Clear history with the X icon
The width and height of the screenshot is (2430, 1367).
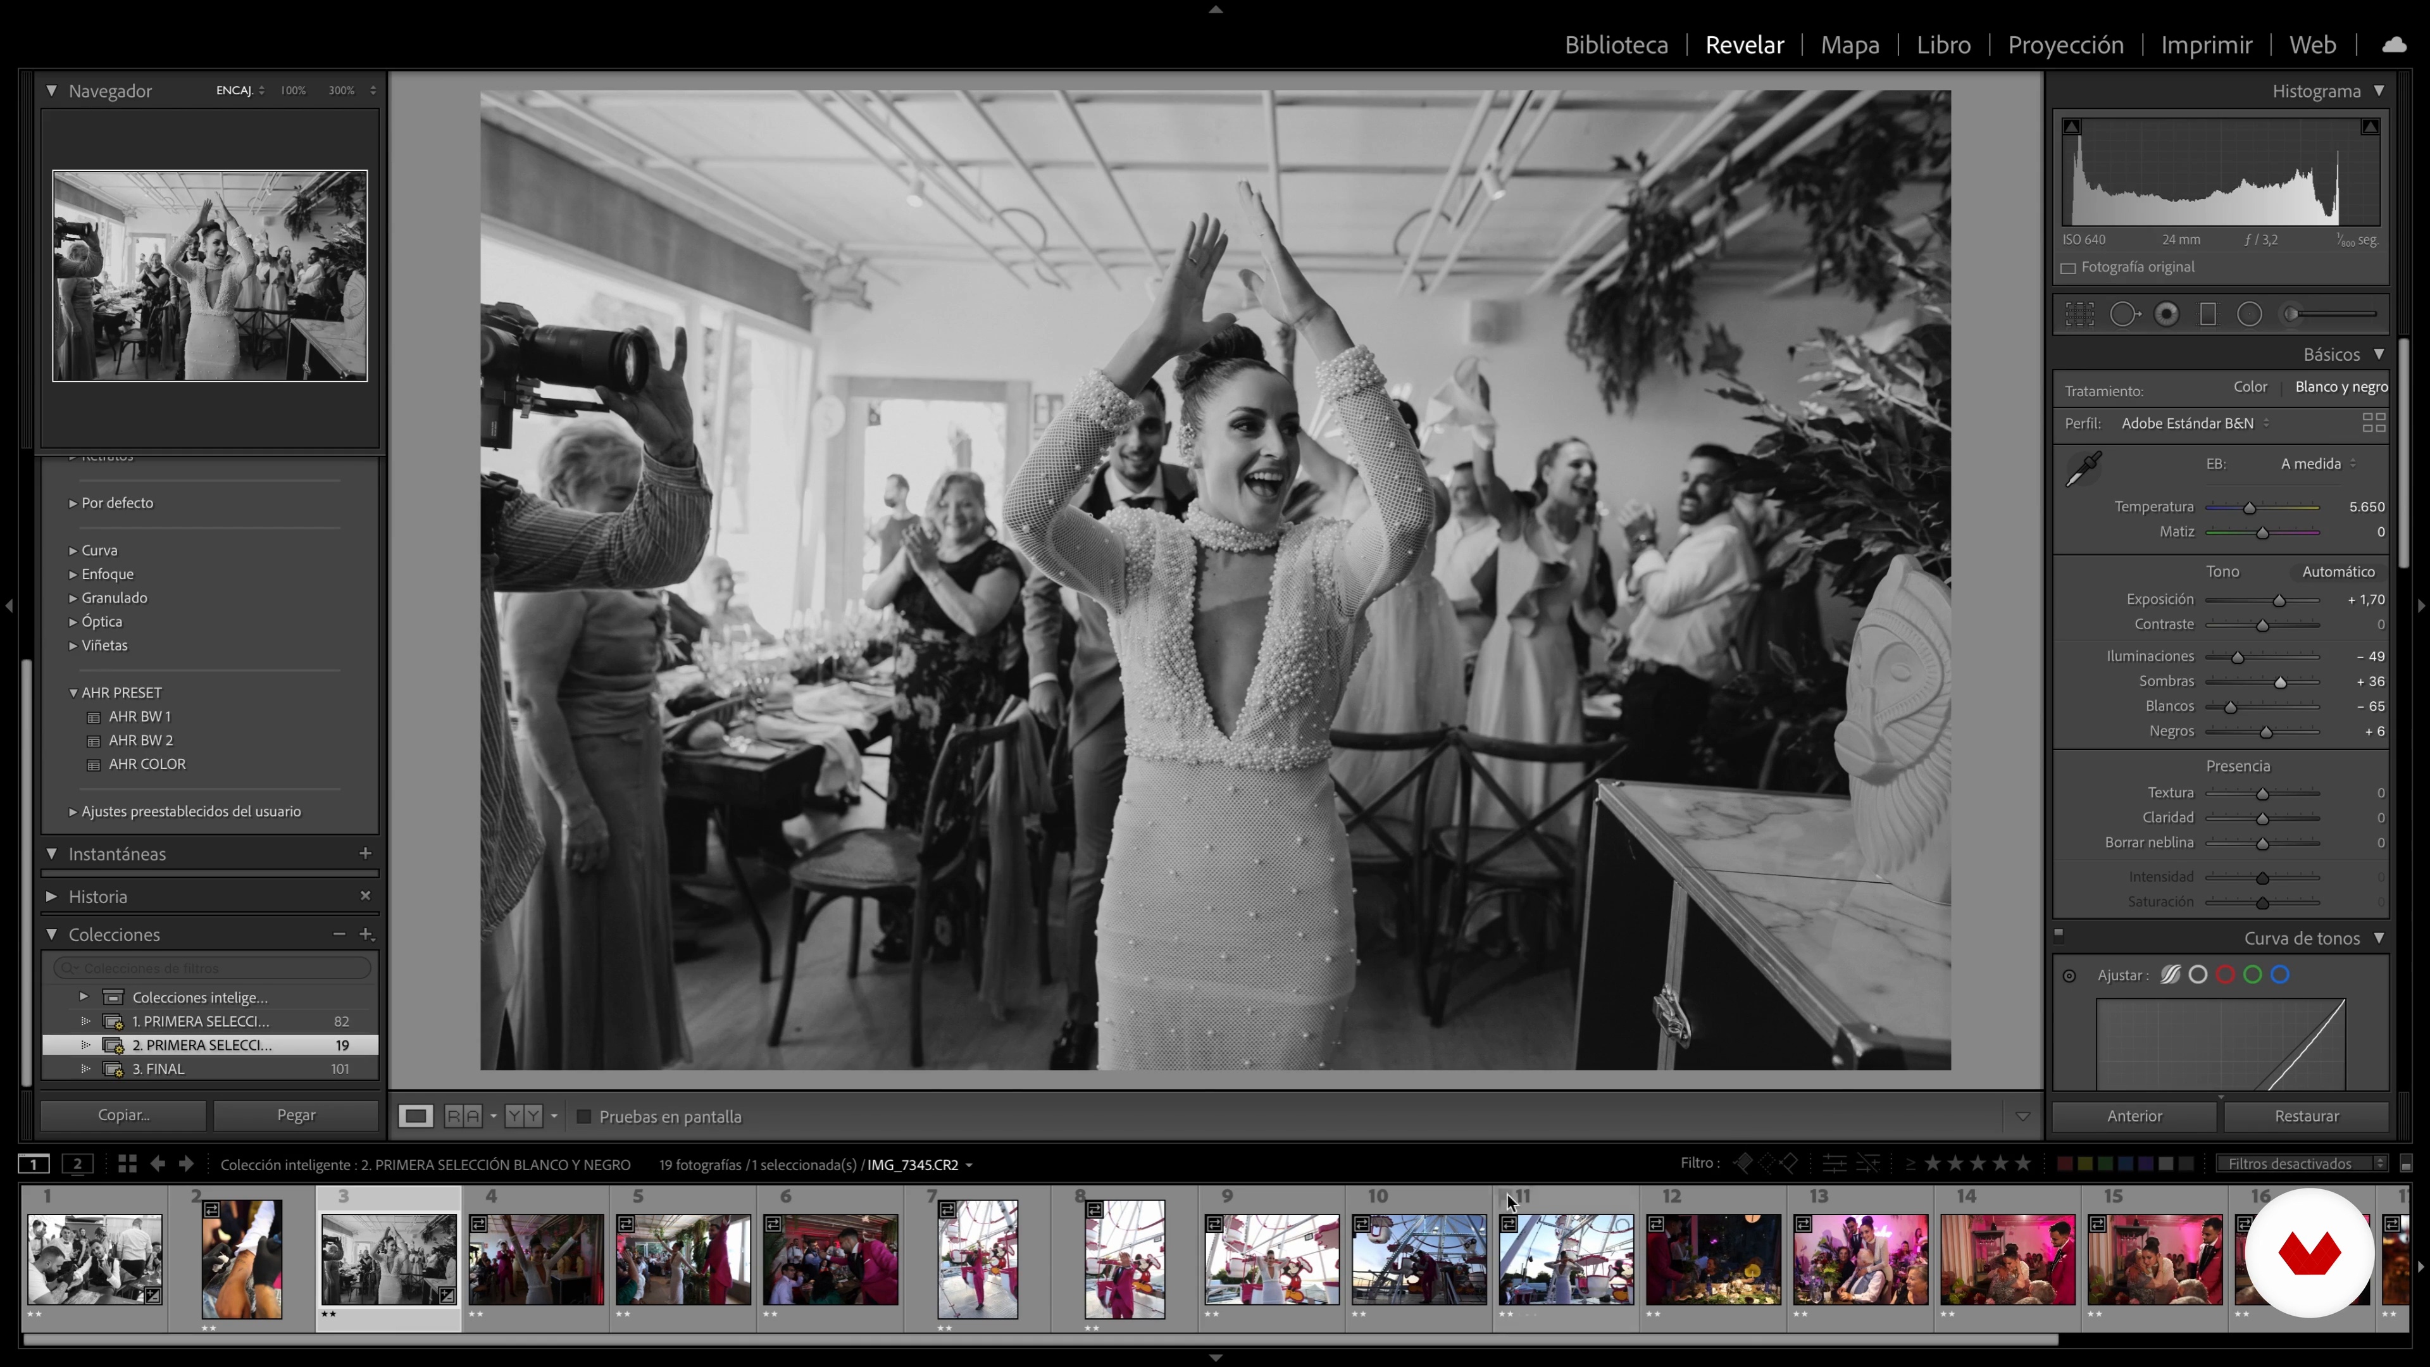[x=365, y=896]
